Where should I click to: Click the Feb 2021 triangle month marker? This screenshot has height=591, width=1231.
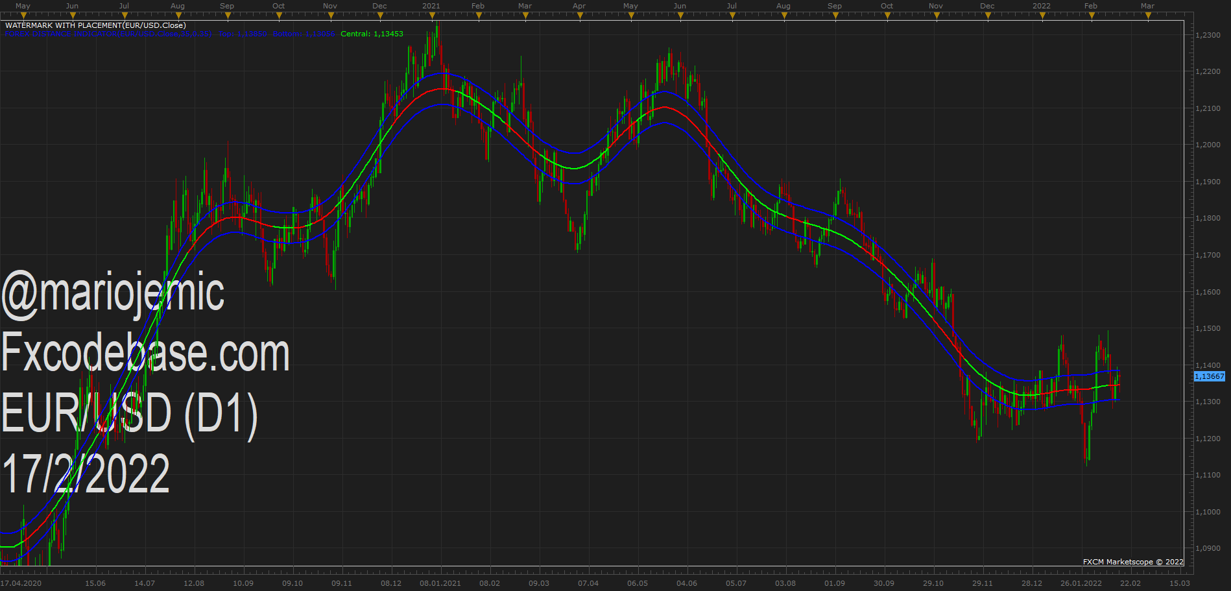tap(479, 16)
